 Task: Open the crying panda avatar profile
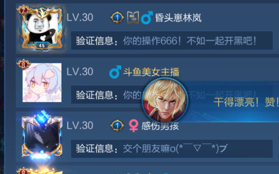click(42, 29)
